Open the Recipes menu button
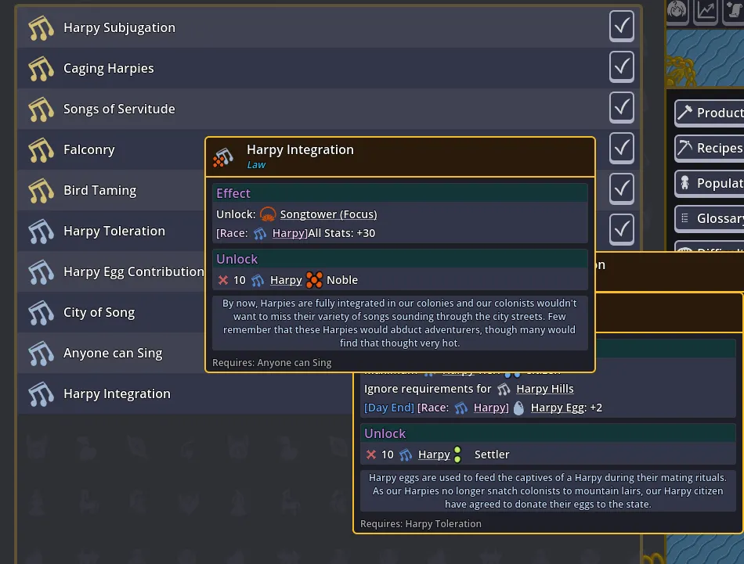 pos(709,149)
